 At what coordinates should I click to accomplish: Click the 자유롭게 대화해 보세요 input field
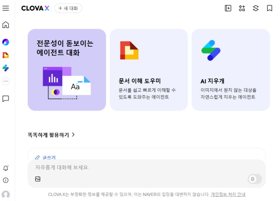[144, 167]
